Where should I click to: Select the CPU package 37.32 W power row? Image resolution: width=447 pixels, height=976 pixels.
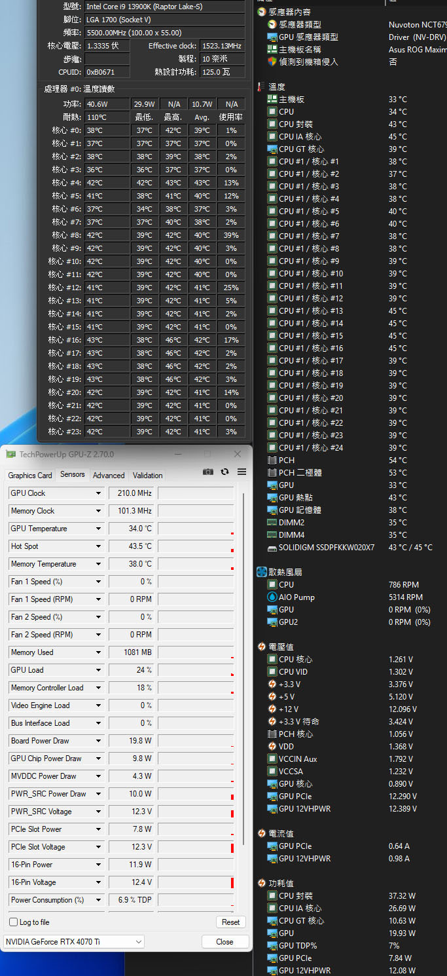pos(351,895)
